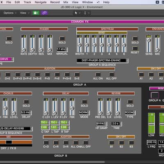Toggle the P+S audition button
This screenshot has height=164, width=164.
click(47, 74)
